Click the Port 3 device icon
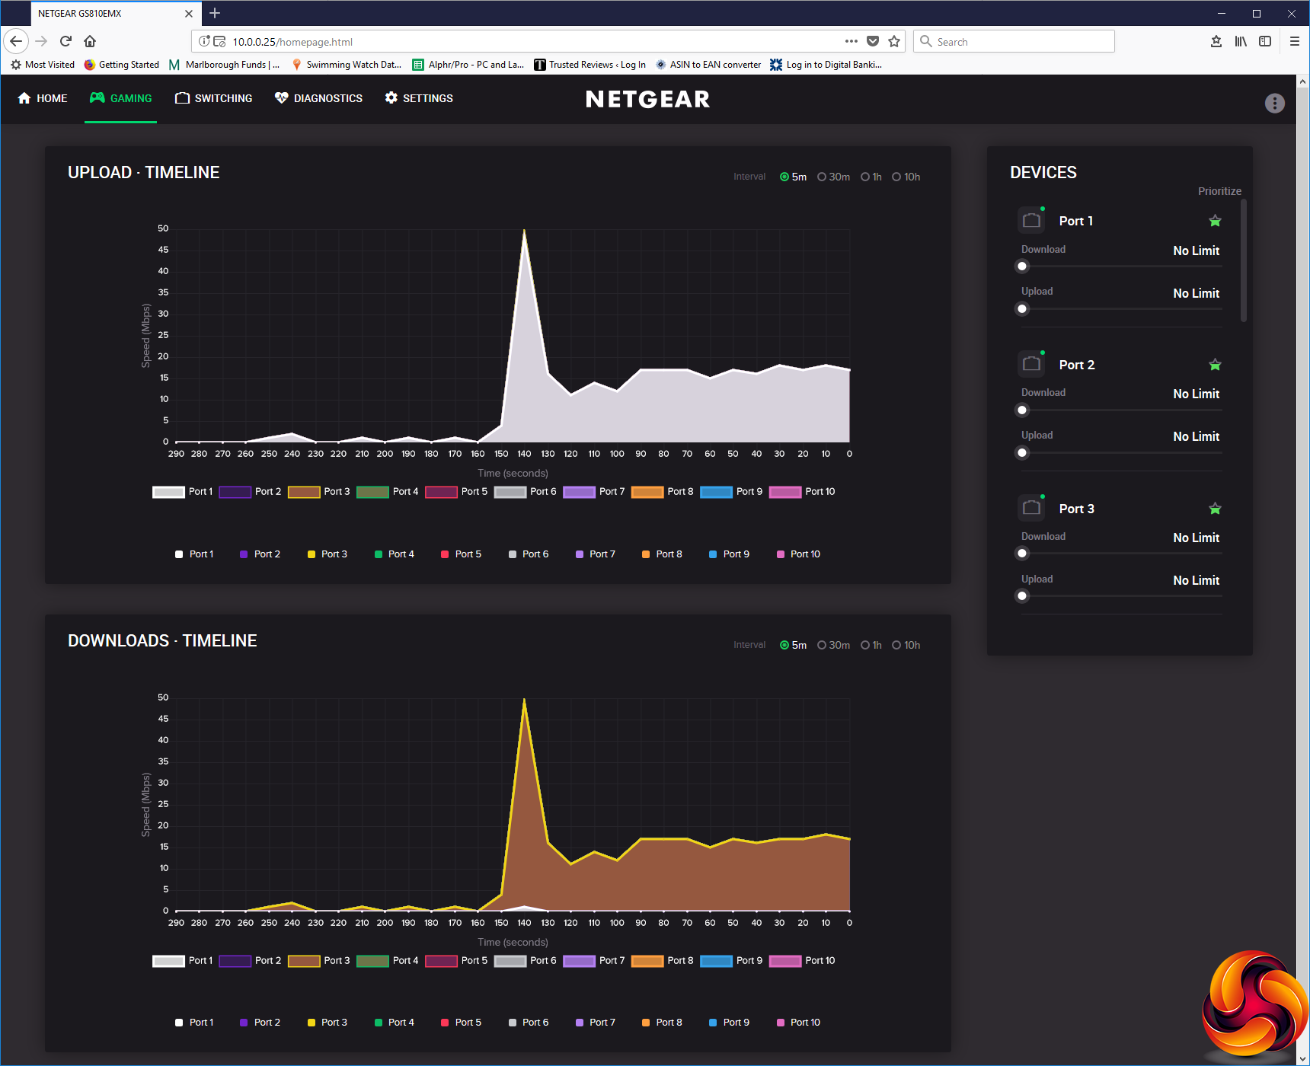The height and width of the screenshot is (1066, 1310). click(x=1031, y=508)
